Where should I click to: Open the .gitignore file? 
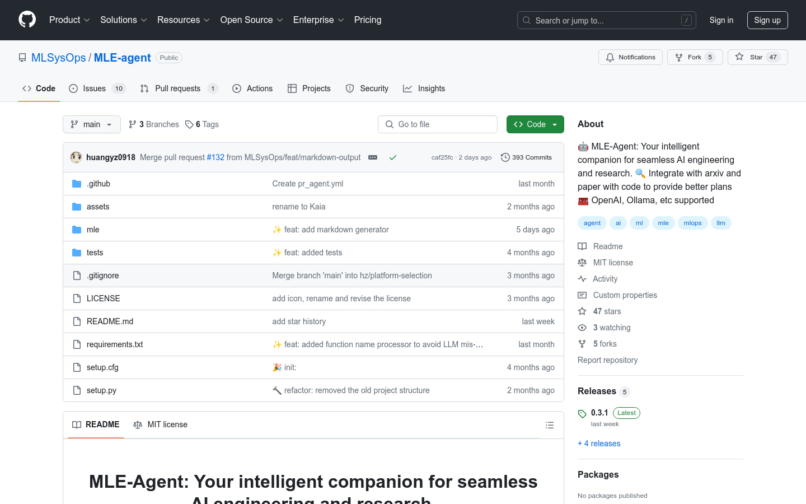click(103, 276)
